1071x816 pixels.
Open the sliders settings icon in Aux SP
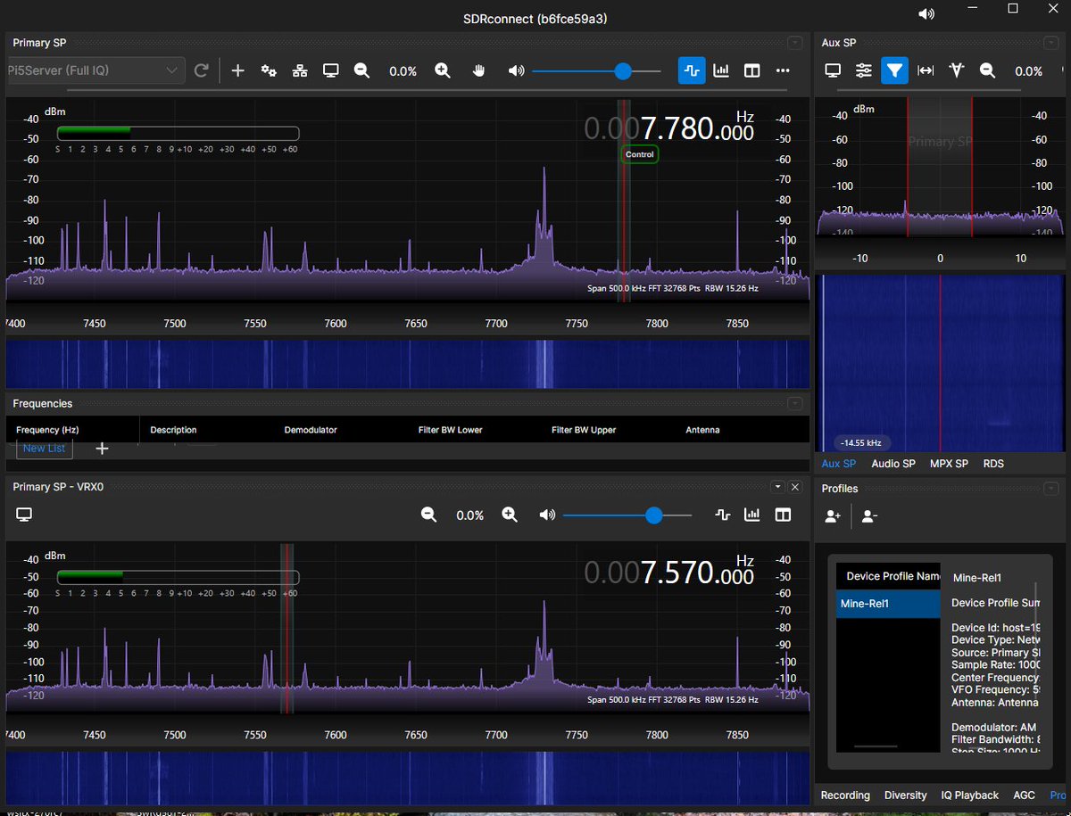(864, 70)
